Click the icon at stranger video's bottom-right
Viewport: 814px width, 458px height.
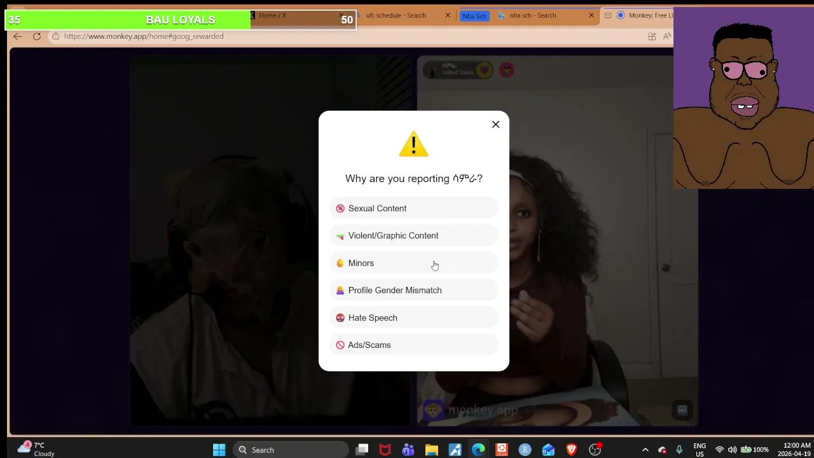682,410
